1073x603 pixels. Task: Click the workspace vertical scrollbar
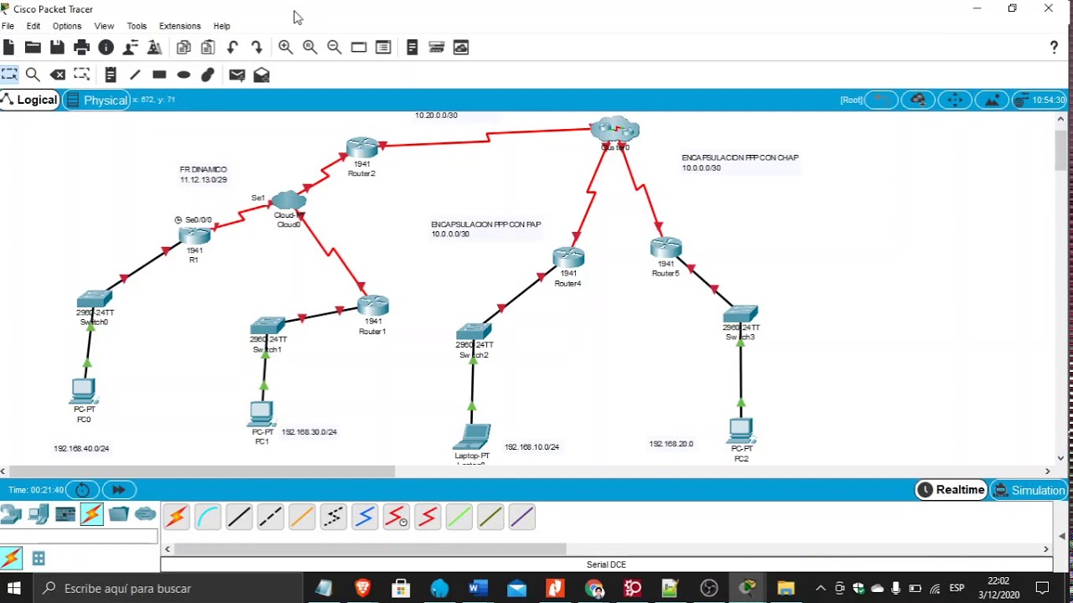click(1061, 151)
